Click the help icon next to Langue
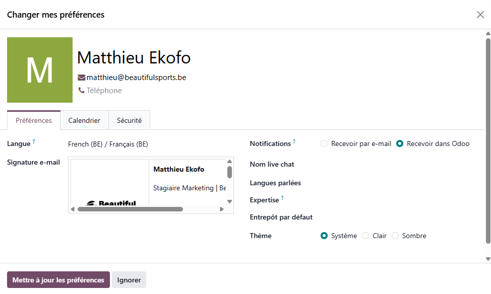Image resolution: width=491 pixels, height=294 pixels. pos(34,142)
